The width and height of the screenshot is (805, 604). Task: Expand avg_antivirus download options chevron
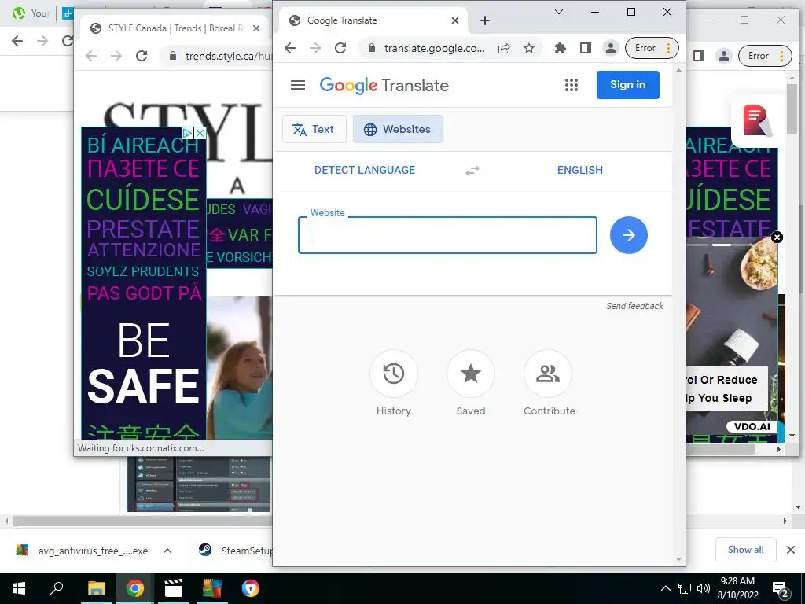tap(167, 551)
